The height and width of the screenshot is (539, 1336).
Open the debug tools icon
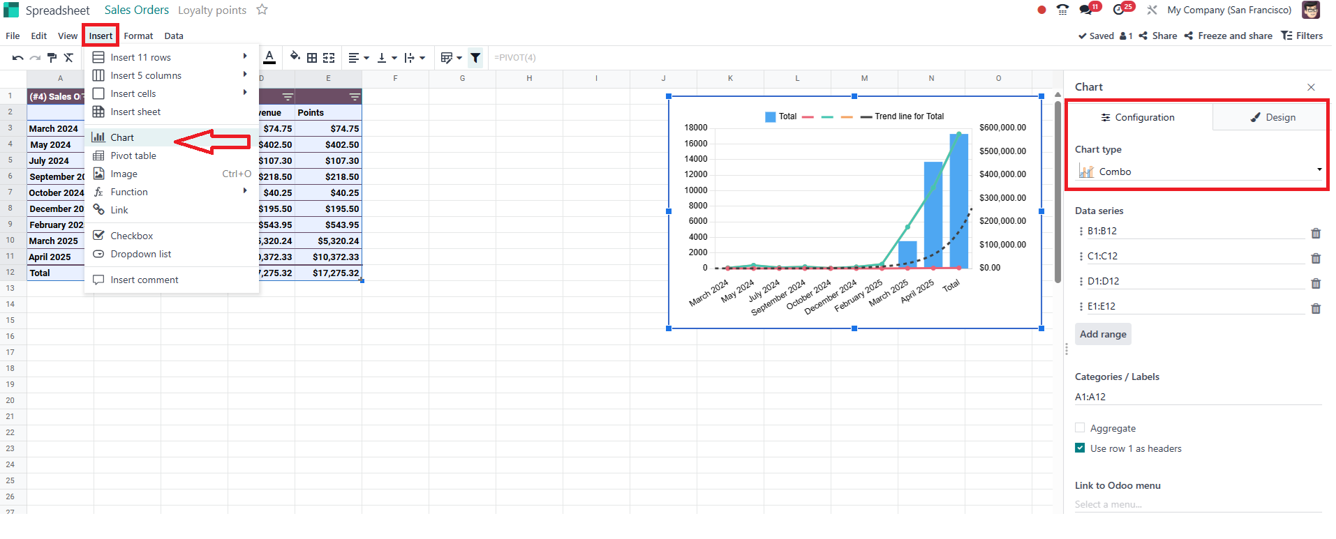[x=1152, y=10]
